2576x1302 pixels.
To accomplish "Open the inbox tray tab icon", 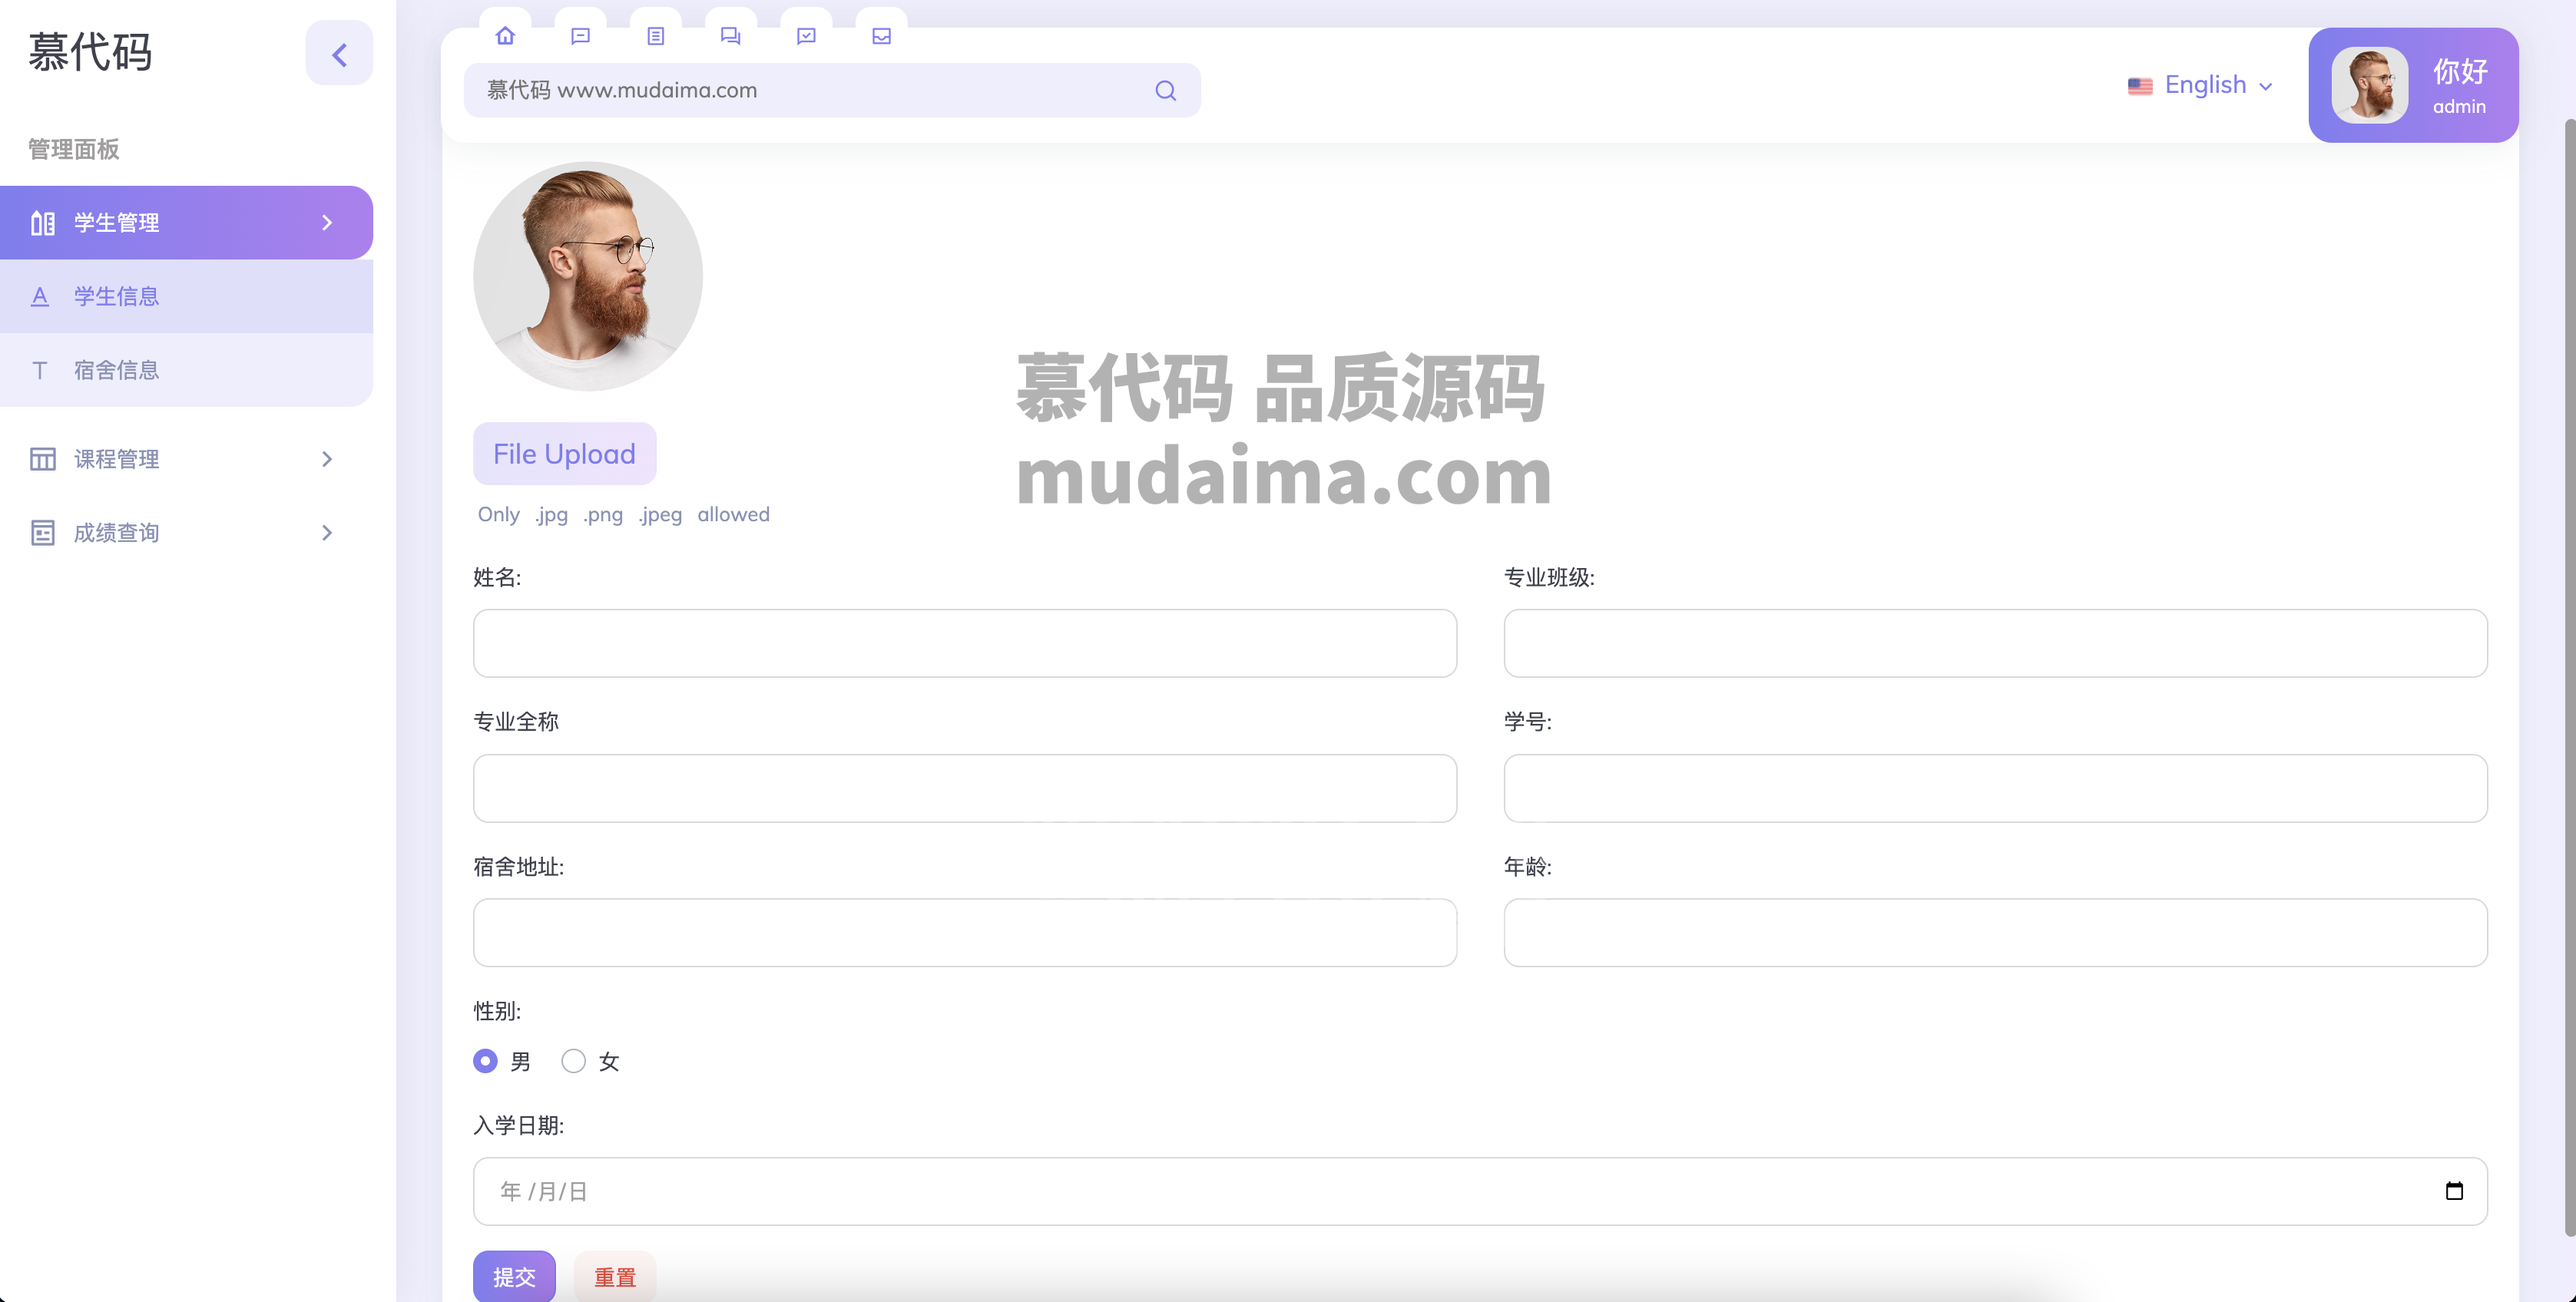I will point(882,36).
